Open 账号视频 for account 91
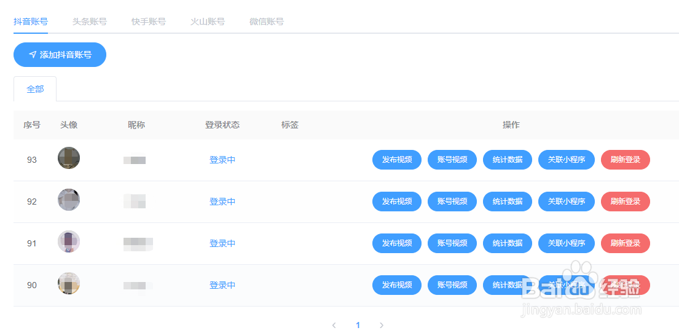 tap(452, 243)
